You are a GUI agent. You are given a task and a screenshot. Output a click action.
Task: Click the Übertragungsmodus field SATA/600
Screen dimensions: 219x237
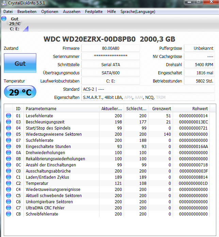[x=111, y=73]
